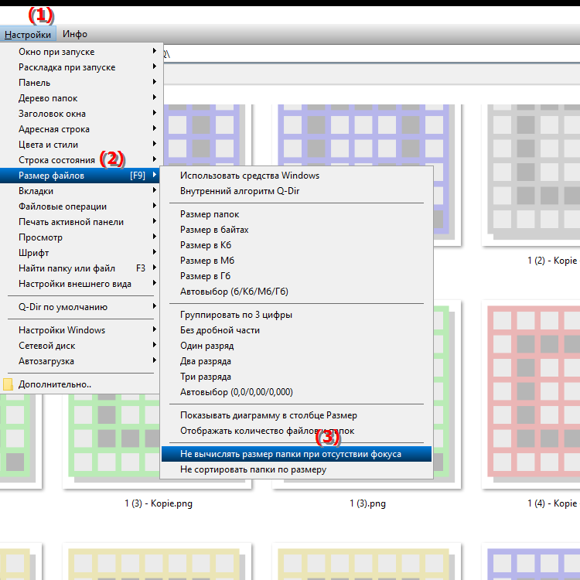
Task: Click the folder icon beside Дополнительно
Action: [x=9, y=384]
